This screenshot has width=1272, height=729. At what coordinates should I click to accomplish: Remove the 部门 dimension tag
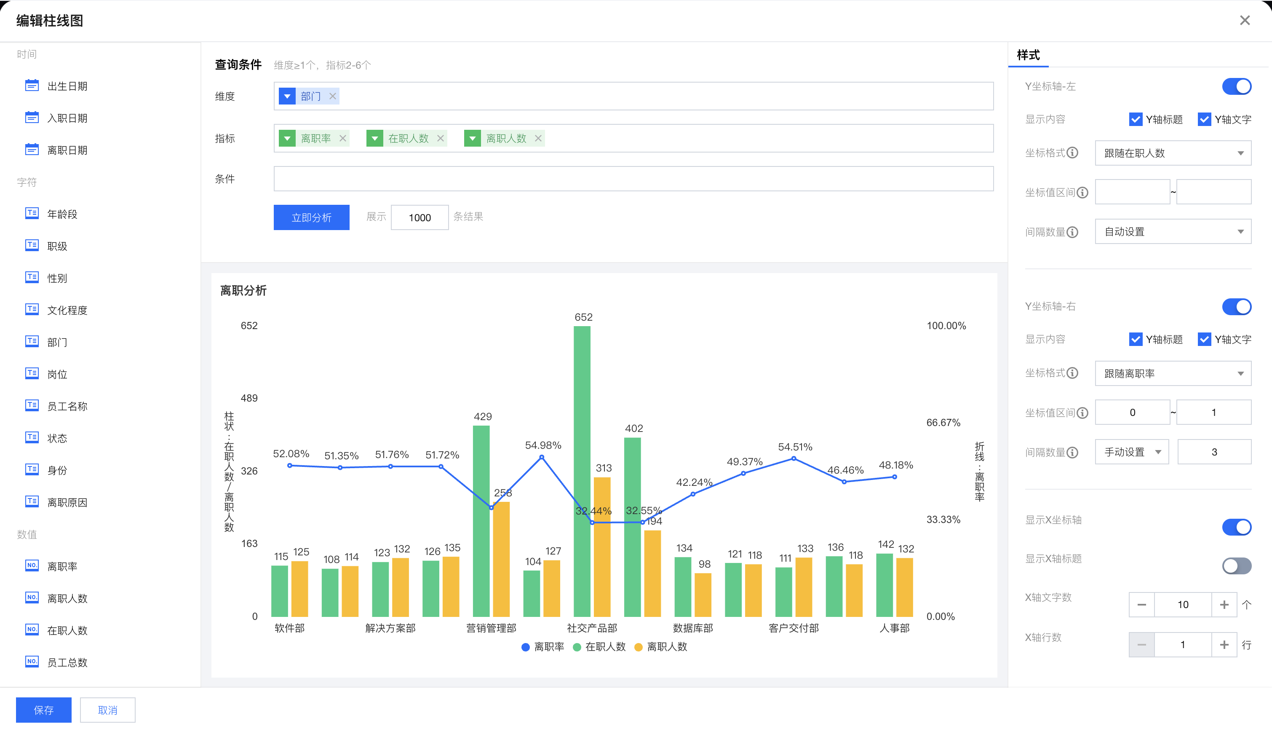pos(333,96)
